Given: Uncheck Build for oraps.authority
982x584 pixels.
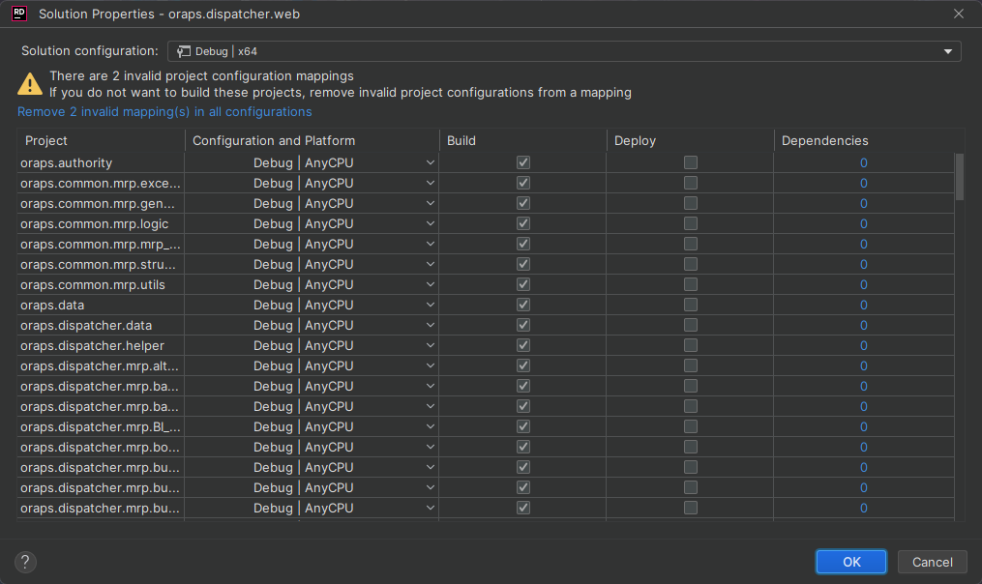Looking at the screenshot, I should [523, 163].
